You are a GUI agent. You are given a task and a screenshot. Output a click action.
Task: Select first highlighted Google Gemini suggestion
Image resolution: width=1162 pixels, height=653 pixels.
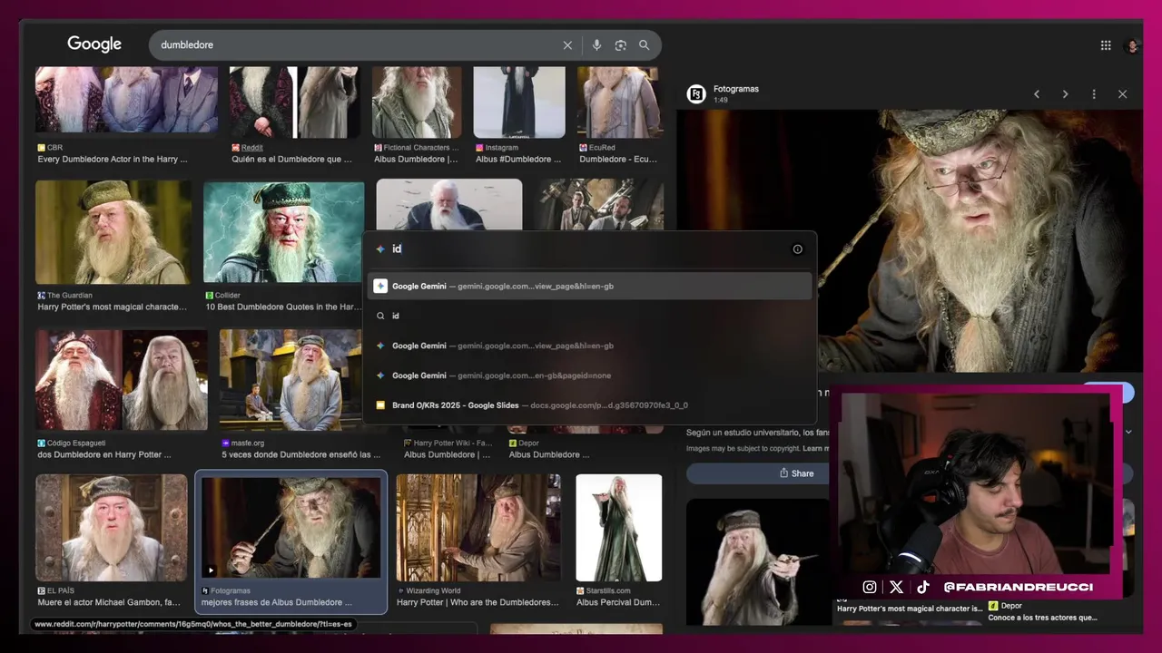point(589,286)
